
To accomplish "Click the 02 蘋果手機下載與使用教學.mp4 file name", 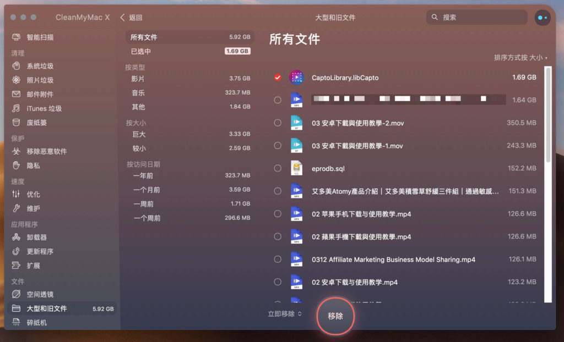I will coord(361,237).
